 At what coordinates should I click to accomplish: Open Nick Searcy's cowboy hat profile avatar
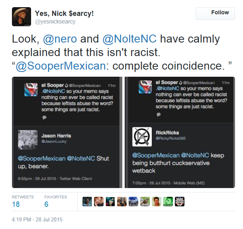(x=22, y=17)
